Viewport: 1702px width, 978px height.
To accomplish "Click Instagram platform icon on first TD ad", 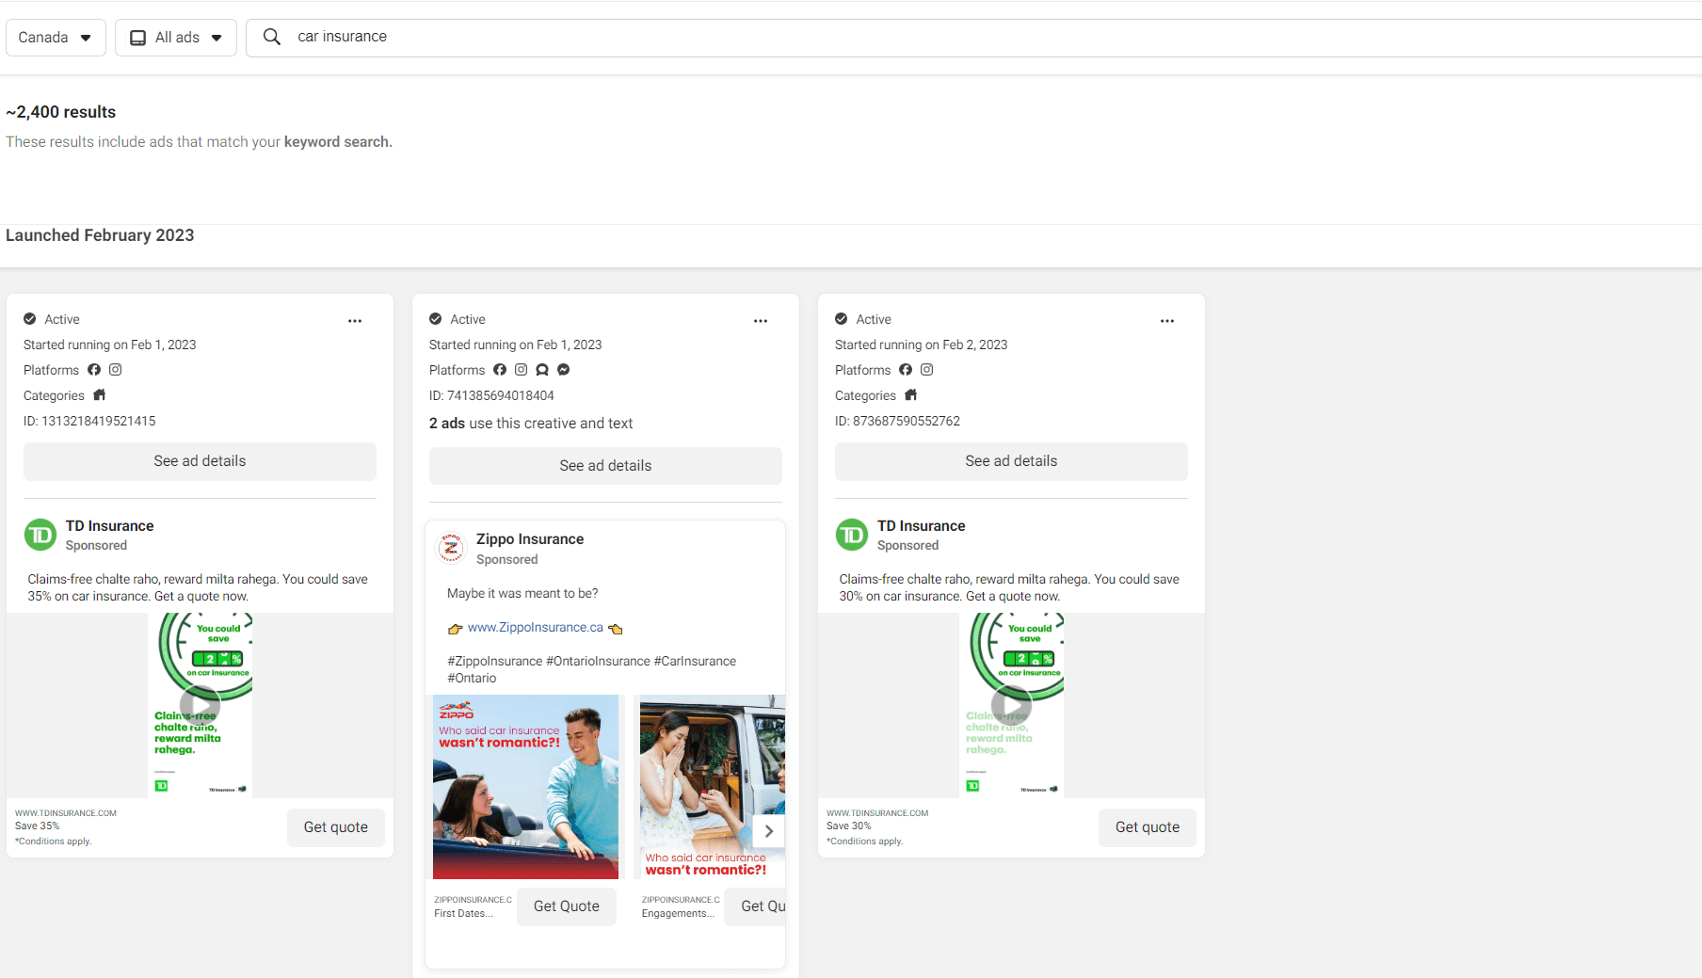I will [115, 370].
